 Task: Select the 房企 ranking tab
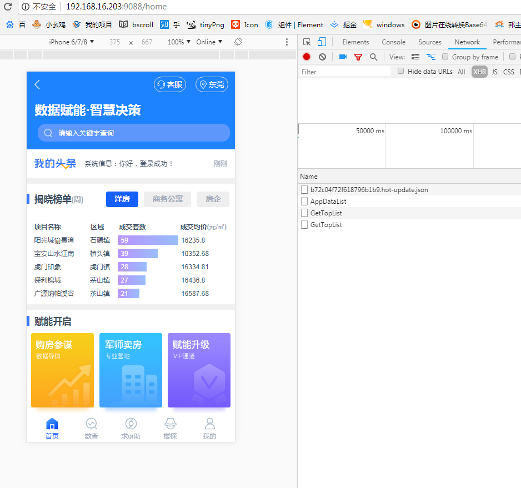click(213, 199)
